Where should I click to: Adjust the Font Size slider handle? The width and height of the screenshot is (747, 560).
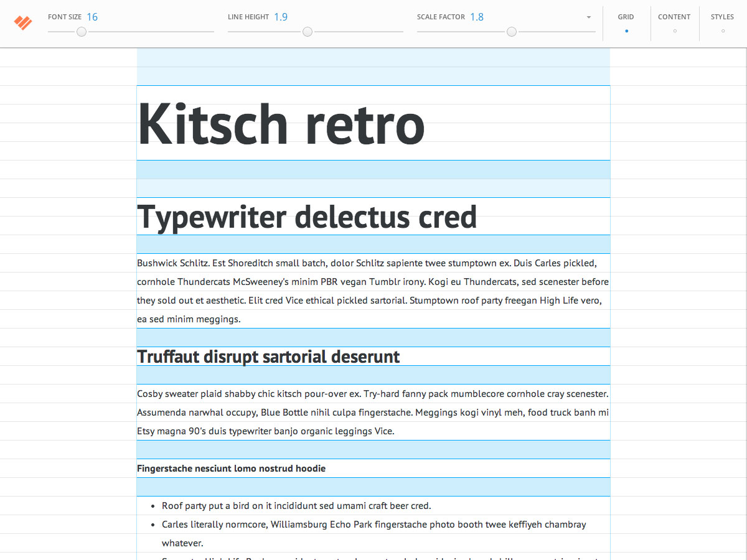(x=82, y=32)
